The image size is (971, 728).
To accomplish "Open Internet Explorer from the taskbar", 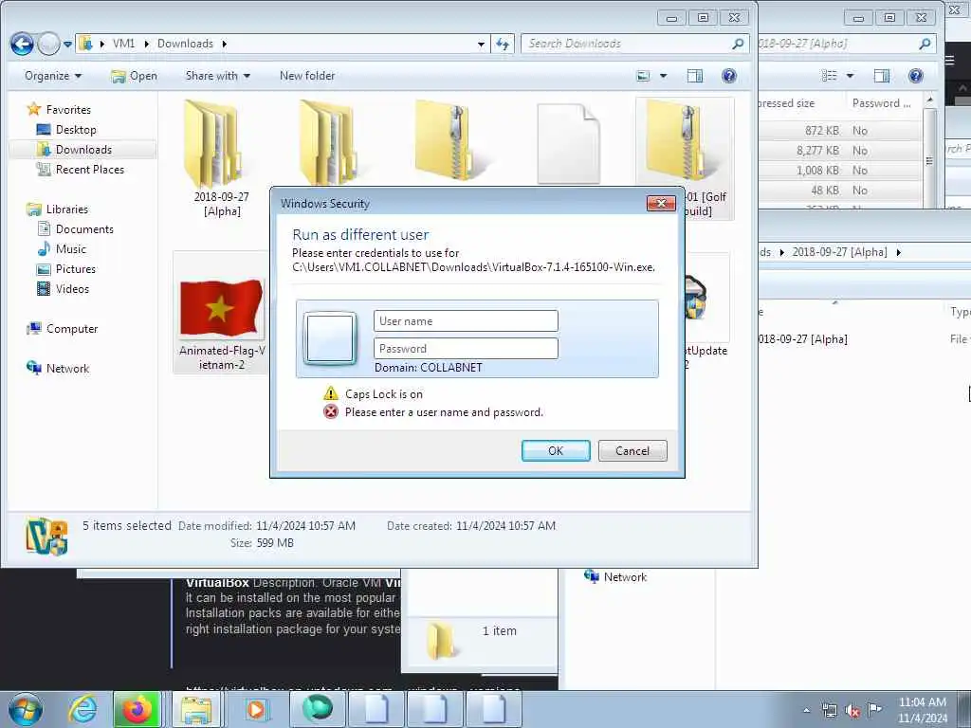I will click(82, 709).
